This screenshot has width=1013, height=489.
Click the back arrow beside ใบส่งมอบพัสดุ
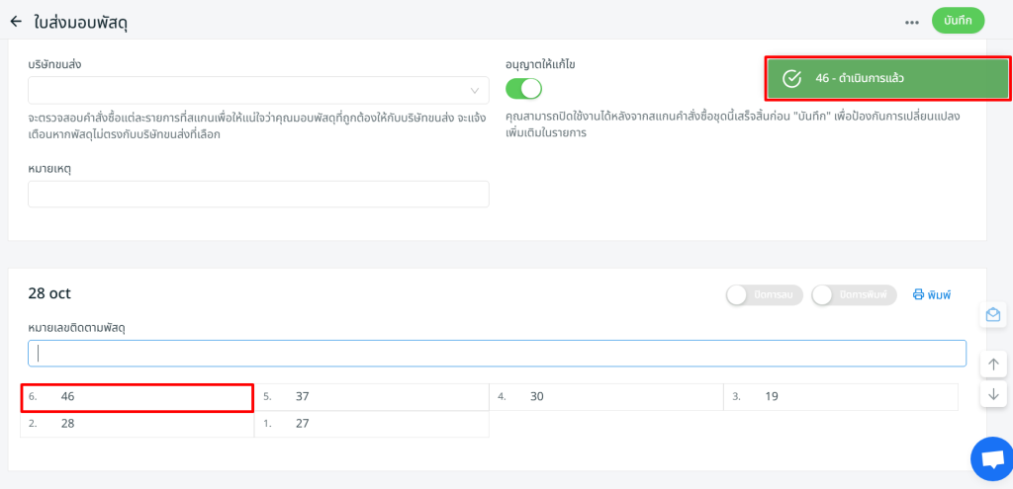click(x=16, y=21)
